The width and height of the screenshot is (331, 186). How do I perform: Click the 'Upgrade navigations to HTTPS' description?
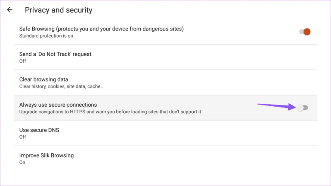click(110, 112)
